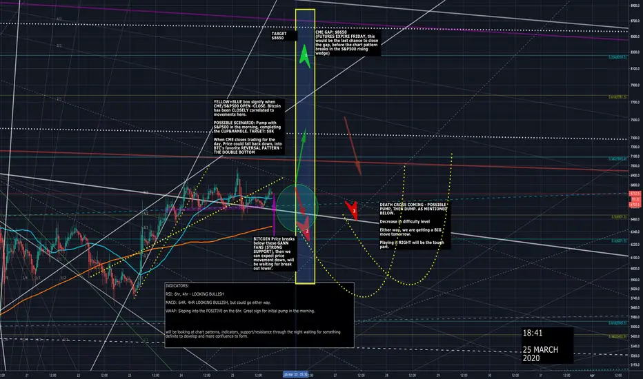The image size is (643, 379).
Task: Select the 0.5(6501.5) Fibonacci level label
Action: (x=619, y=217)
